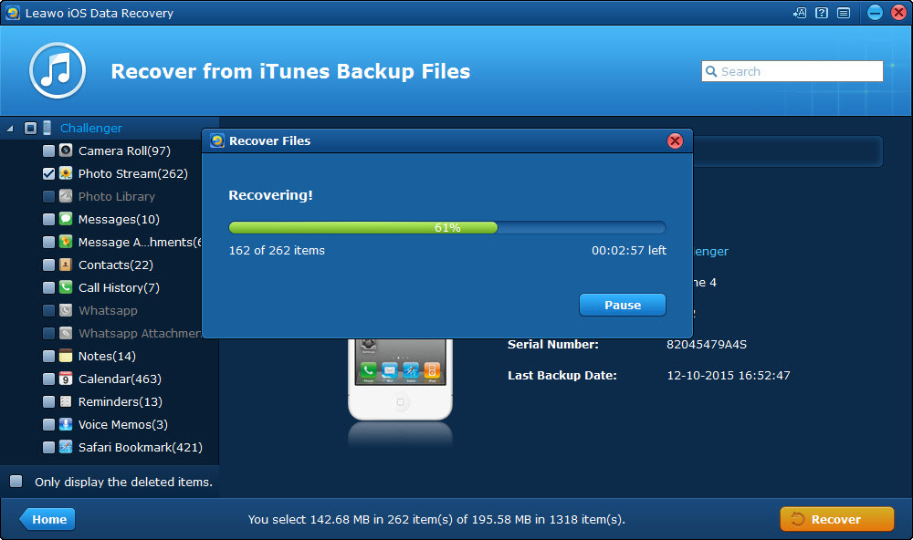Pause the recovery process
913x540 pixels.
[623, 305]
